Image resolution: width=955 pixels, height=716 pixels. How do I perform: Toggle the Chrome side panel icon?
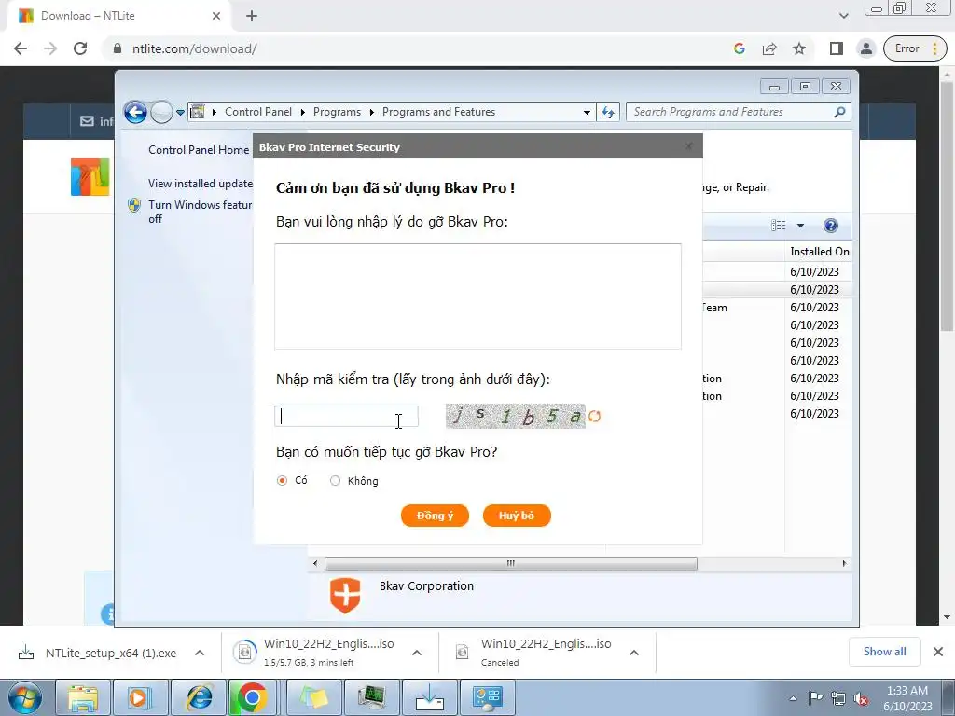click(837, 48)
